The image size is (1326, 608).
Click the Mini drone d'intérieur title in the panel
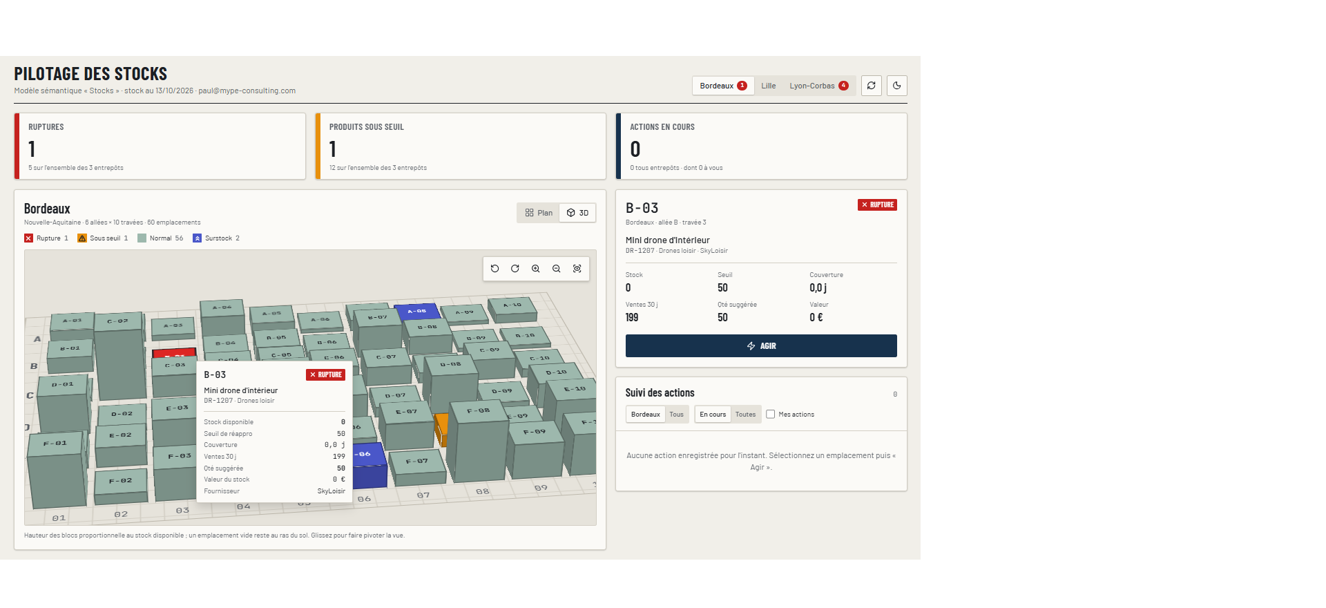[x=668, y=240]
